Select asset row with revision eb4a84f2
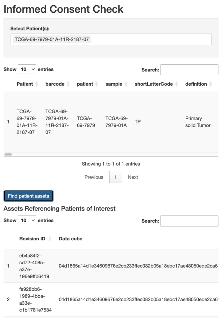Image resolution: width=222 pixels, height=318 pixels. pos(34,266)
